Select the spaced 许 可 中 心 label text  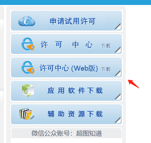(x=66, y=45)
